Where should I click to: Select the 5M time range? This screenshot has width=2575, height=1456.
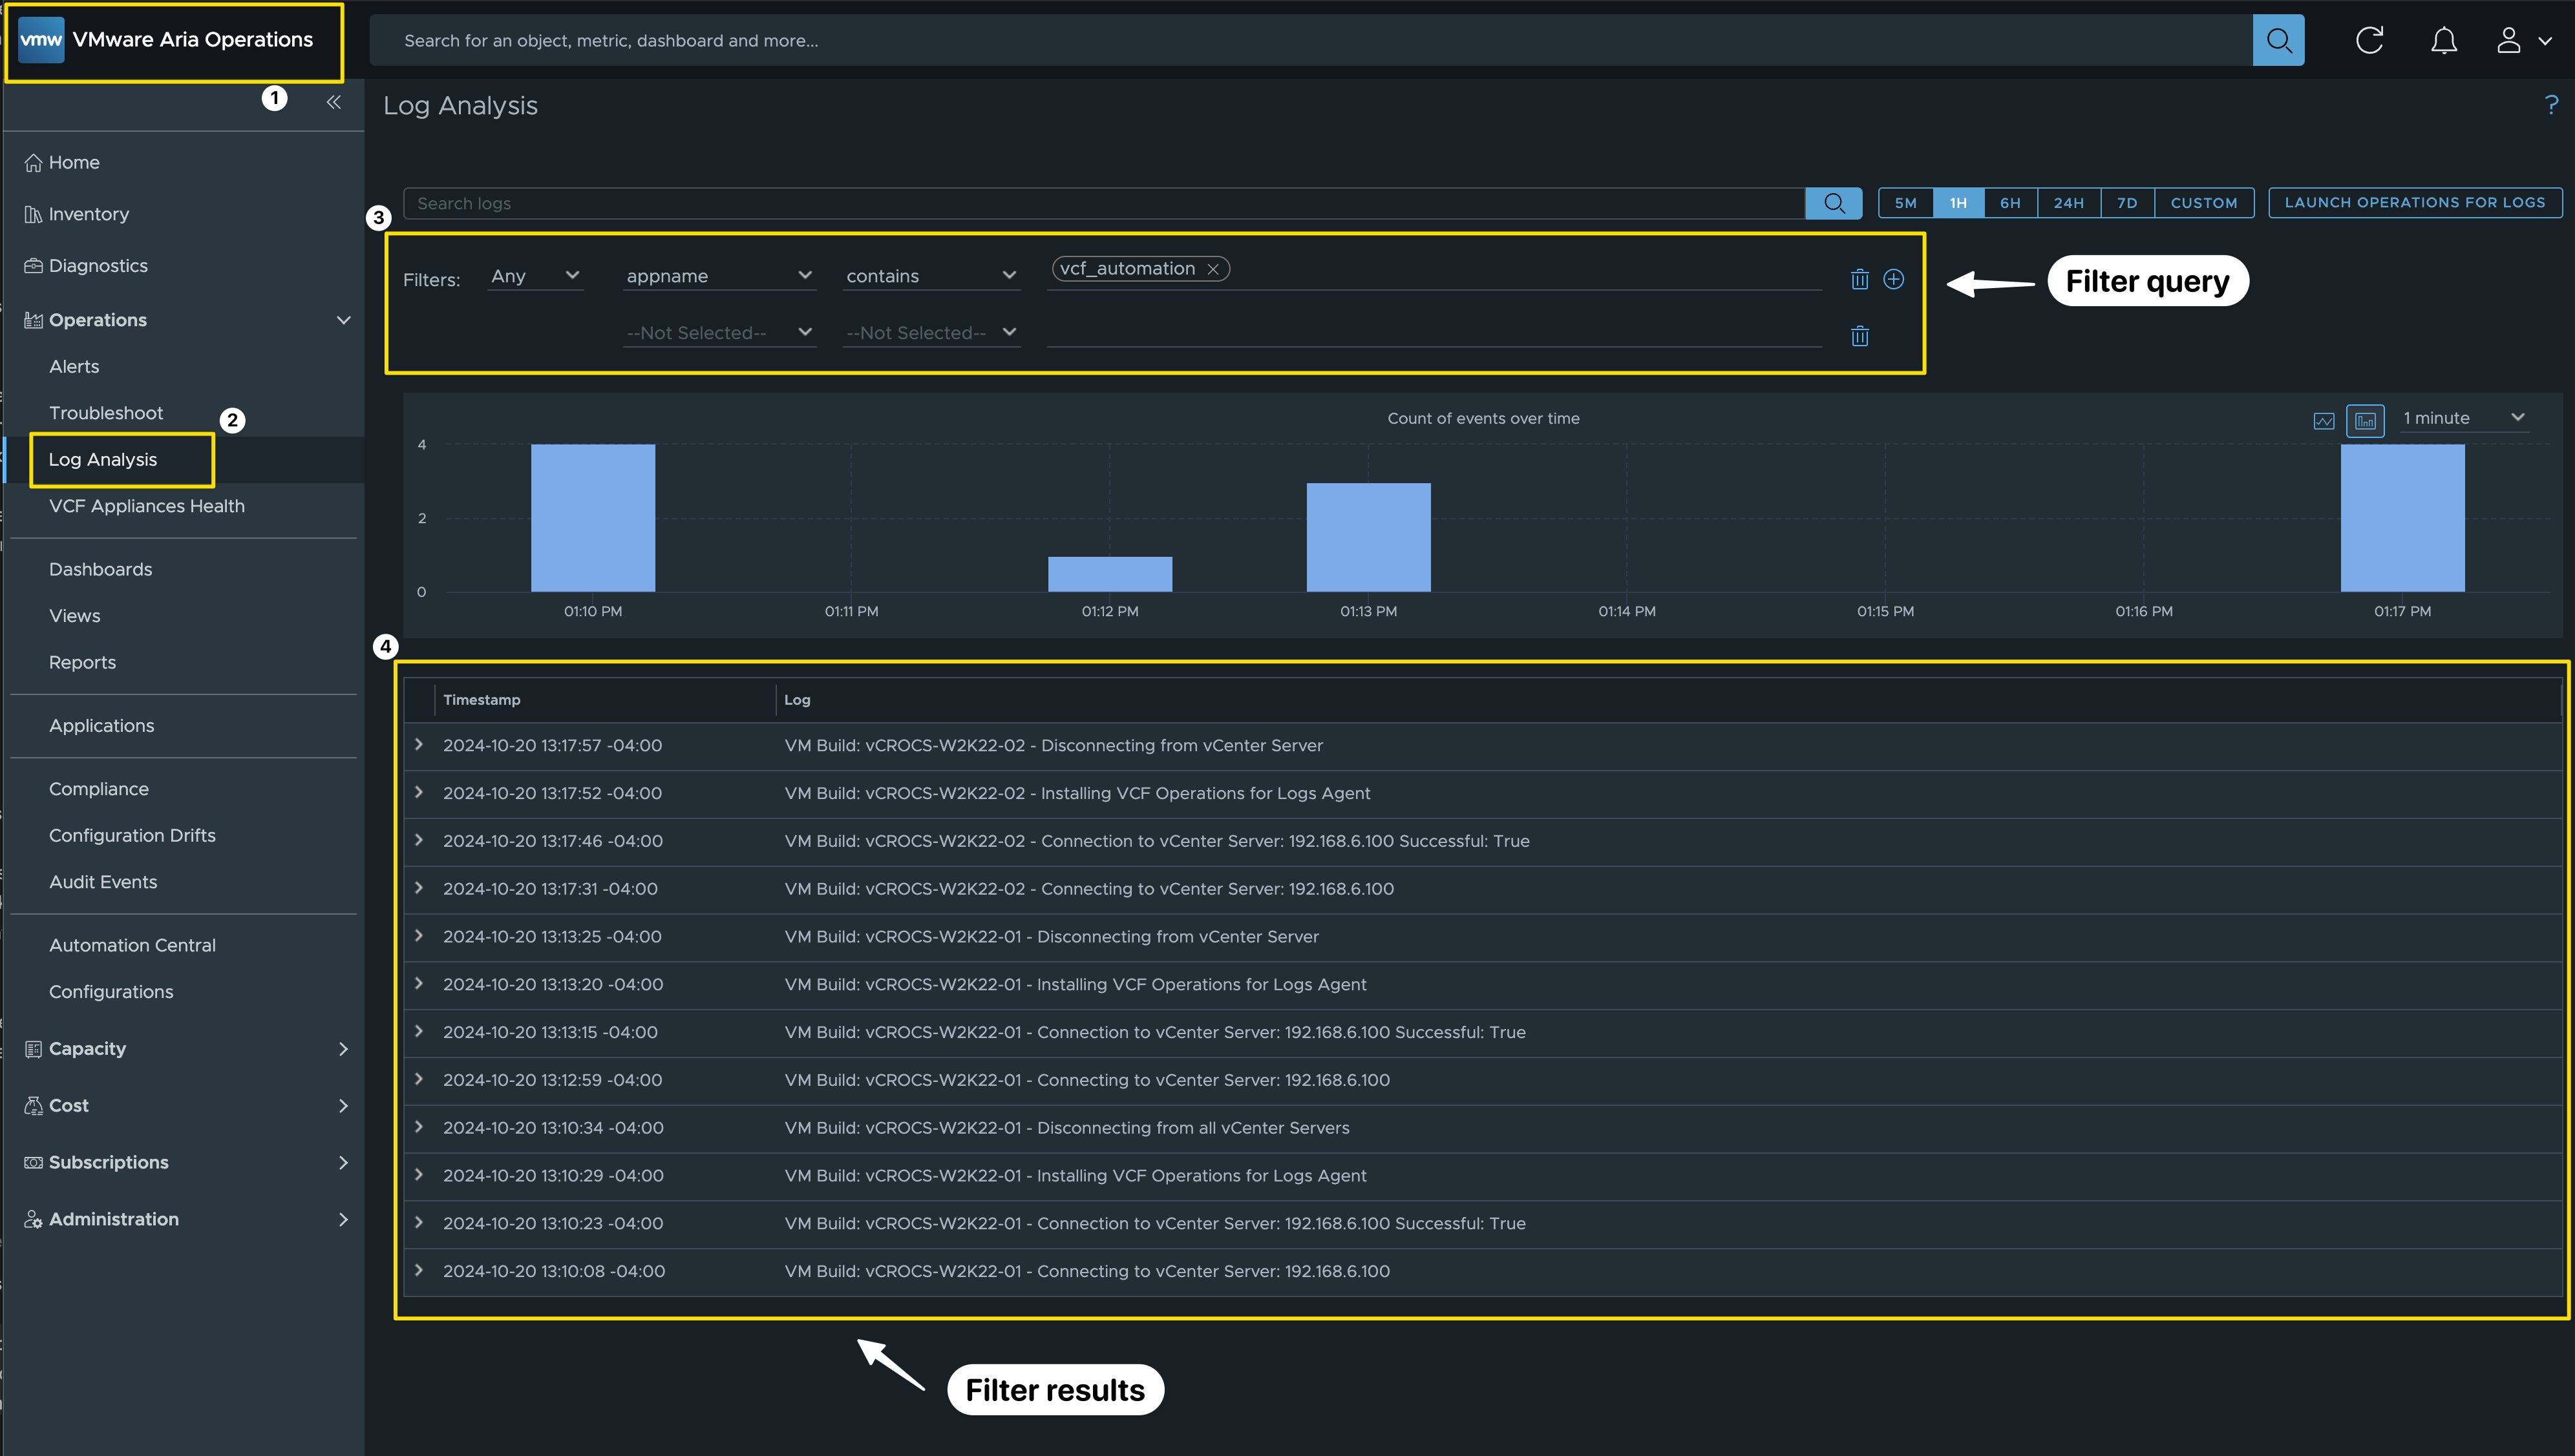pos(1905,203)
